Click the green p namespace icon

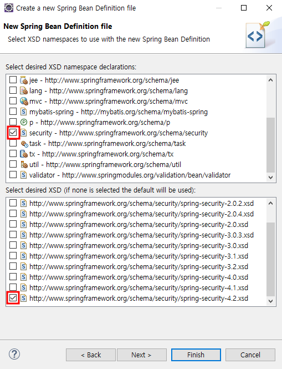(24, 123)
